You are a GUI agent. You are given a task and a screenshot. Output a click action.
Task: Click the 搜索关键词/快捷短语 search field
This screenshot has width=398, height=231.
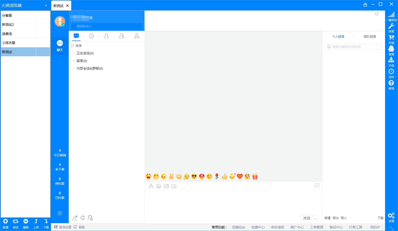(353, 47)
